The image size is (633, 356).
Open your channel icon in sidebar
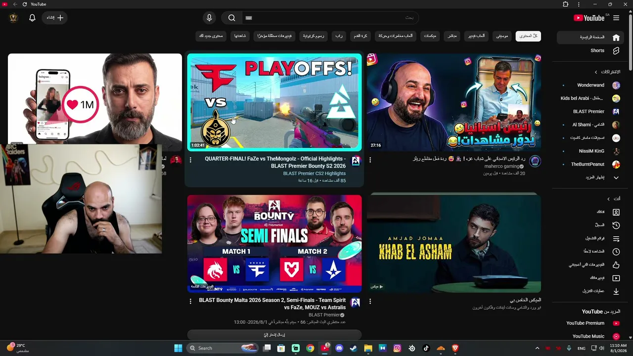coord(616,212)
